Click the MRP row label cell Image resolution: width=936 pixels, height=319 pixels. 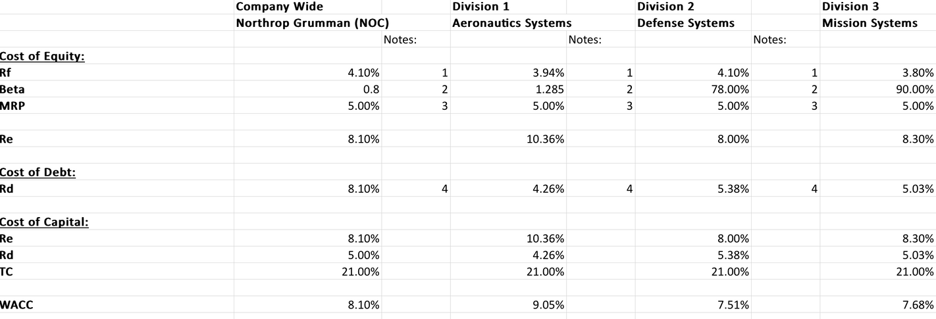13,105
